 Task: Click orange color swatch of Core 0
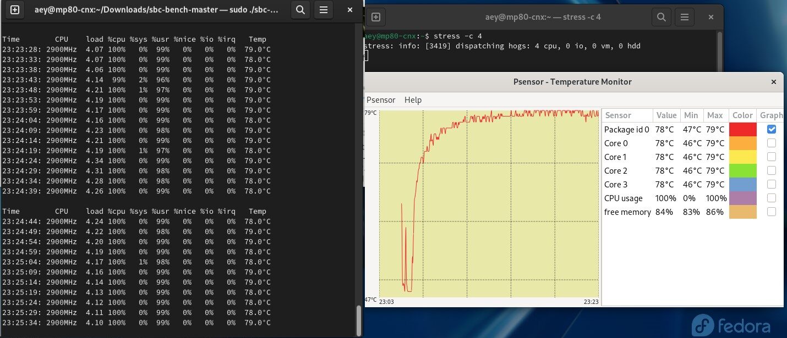coord(742,143)
